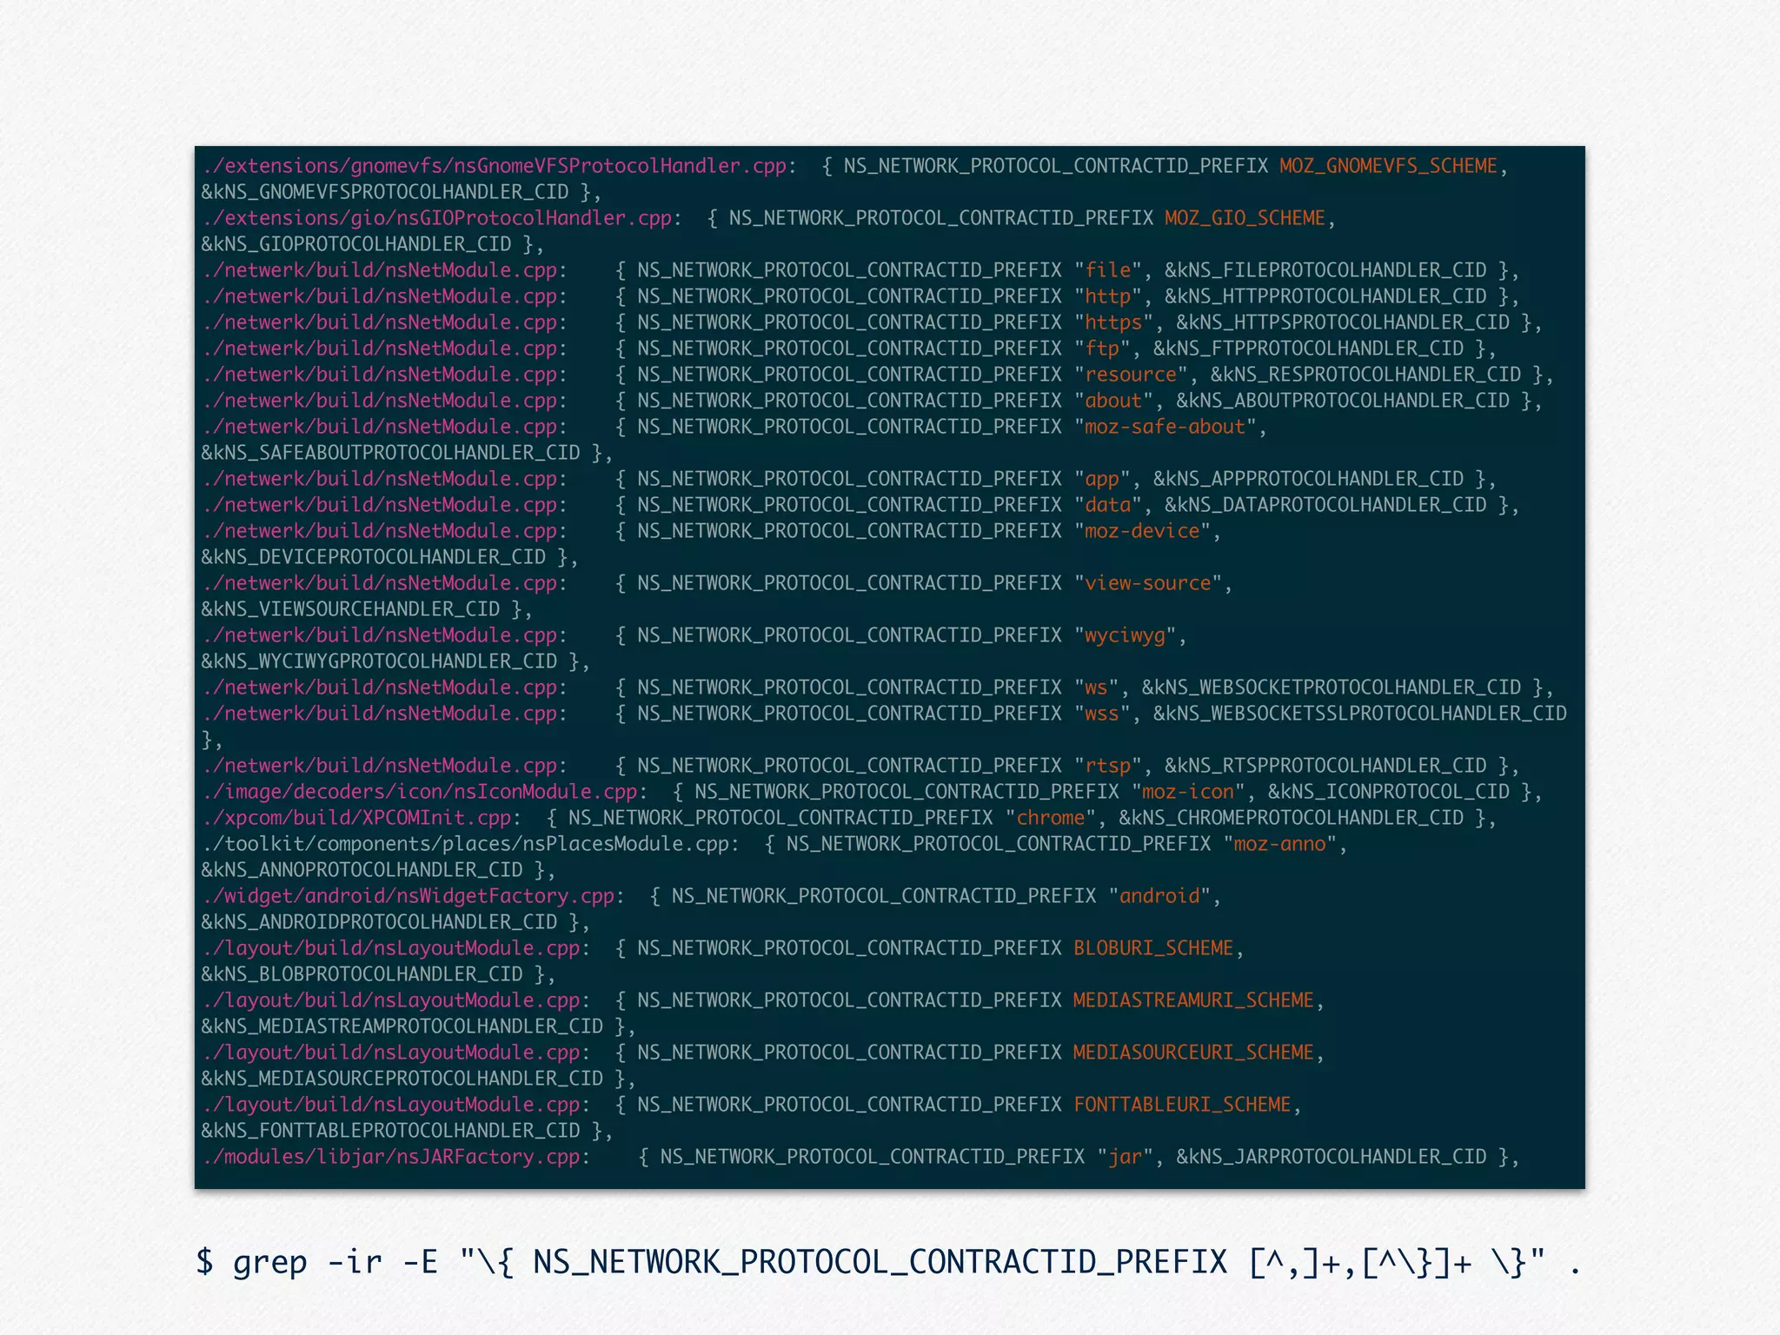The image size is (1780, 1335).
Task: Click &kNS_APPPROTOCOLHANDLER_CID text
Action: coord(1308,479)
